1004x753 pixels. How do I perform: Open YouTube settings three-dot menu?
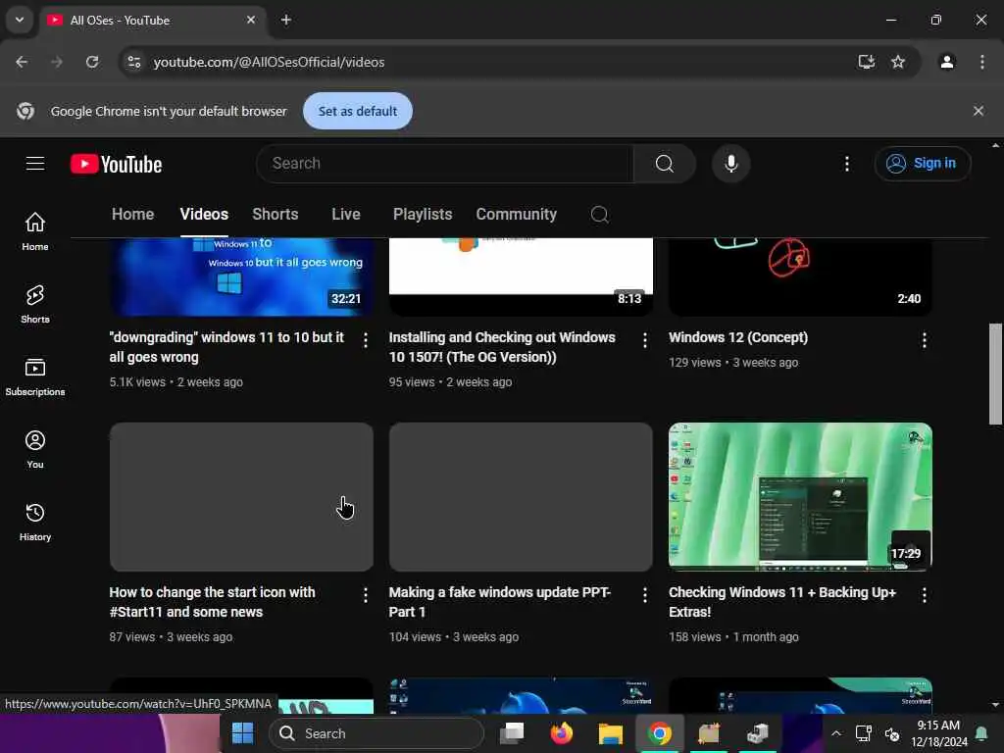(x=846, y=164)
